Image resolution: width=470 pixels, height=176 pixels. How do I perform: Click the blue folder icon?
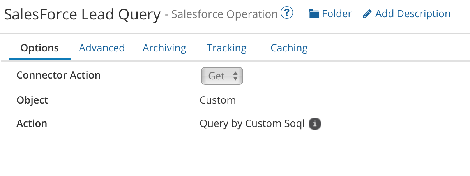(314, 14)
